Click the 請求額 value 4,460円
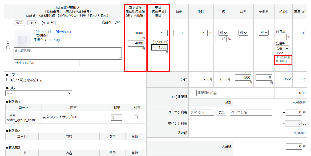This screenshot has height=156, width=311. (300, 133)
